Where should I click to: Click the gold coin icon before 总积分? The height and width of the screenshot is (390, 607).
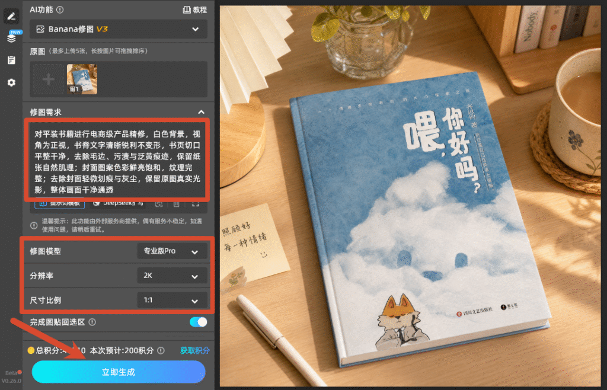tap(31, 350)
